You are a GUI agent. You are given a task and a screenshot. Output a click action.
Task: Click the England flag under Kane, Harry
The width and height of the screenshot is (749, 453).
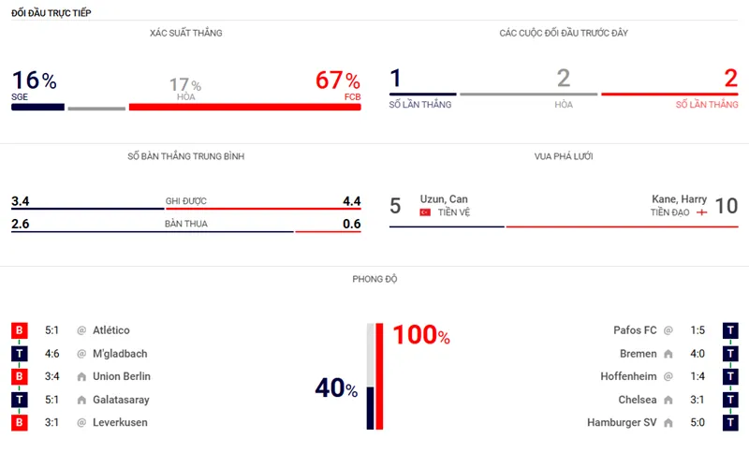click(701, 213)
